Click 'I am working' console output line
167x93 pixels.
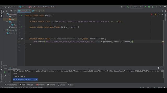[x=19, y=76]
